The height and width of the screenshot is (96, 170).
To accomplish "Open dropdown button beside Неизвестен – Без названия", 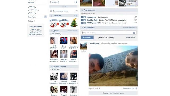I will pyautogui.click(x=84, y=17).
